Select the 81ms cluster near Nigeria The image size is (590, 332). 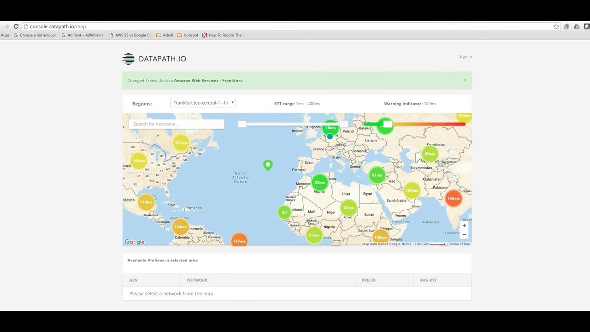(314, 235)
